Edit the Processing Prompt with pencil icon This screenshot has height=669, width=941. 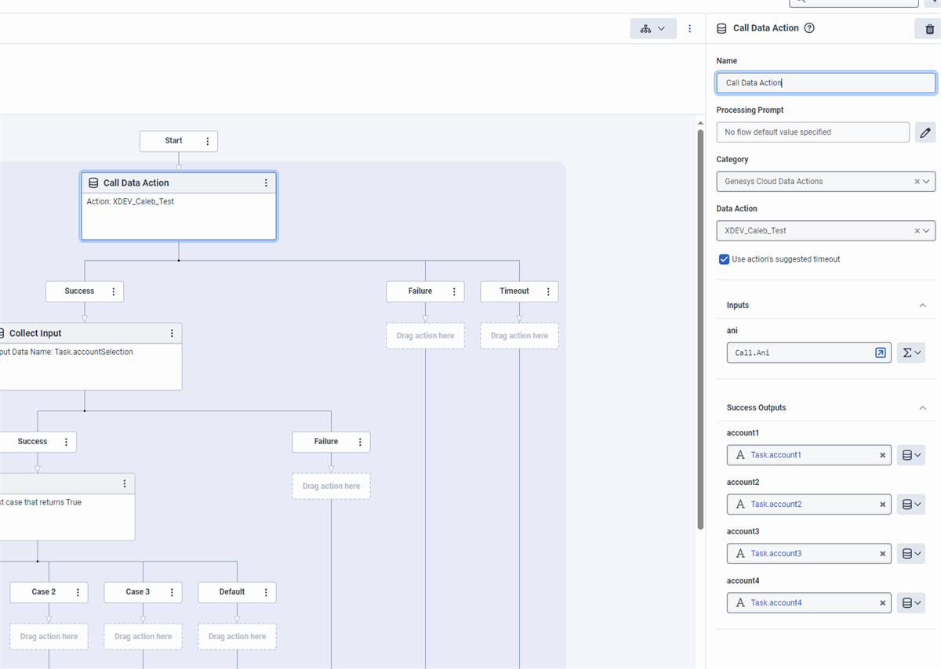click(925, 132)
